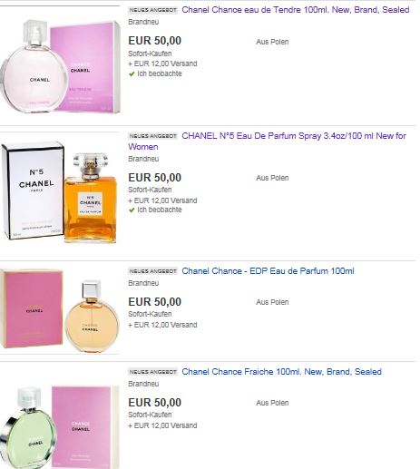This screenshot has height=469, width=420.
Task: Click 'Sofort-Kaufen' under the eau de Tendre listing
Action: 150,54
